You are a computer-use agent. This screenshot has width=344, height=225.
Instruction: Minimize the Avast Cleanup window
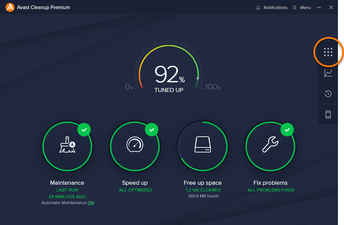click(319, 7)
